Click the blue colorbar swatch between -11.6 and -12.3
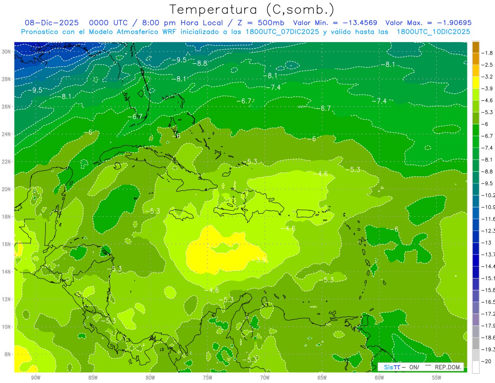This screenshot has width=495, height=383. [x=476, y=225]
